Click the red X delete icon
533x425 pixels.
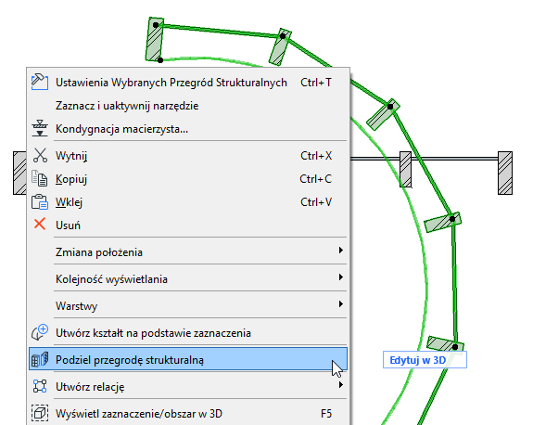[x=40, y=225]
